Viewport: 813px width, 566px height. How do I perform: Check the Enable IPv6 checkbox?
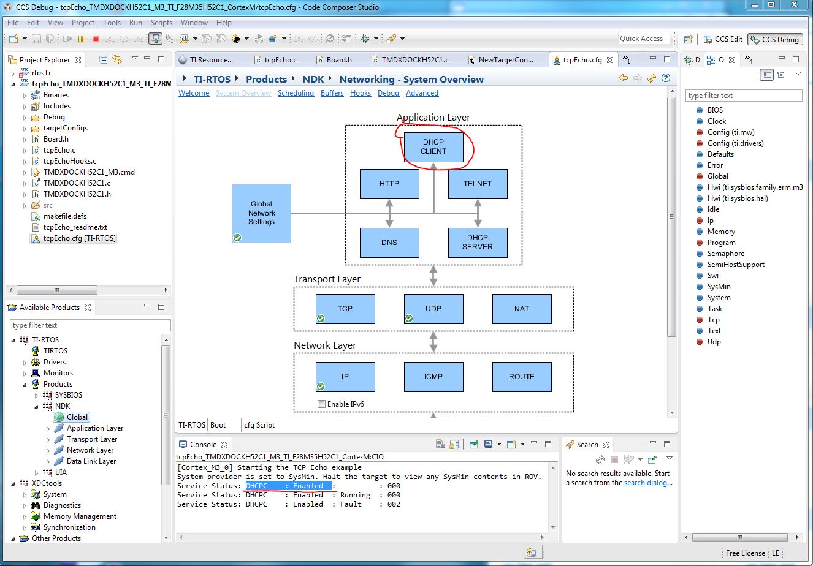[321, 404]
